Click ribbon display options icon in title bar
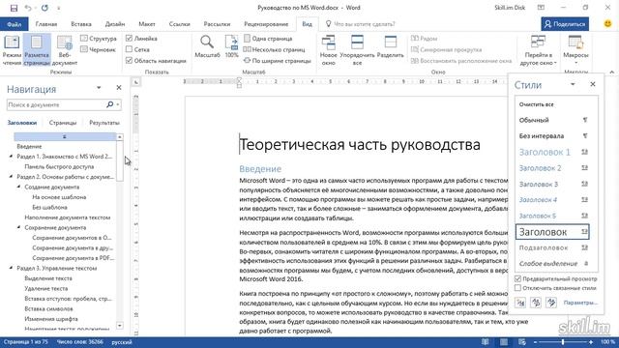The image size is (619, 348). click(x=541, y=8)
